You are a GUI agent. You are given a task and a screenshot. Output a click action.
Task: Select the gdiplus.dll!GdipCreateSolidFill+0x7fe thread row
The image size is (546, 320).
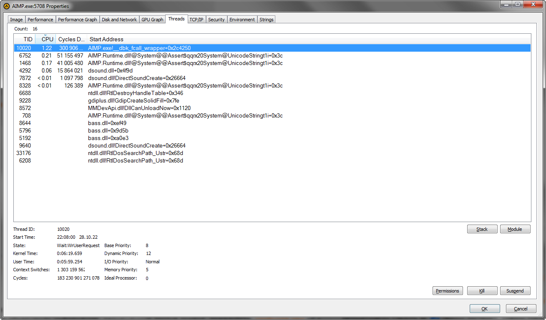272,100
